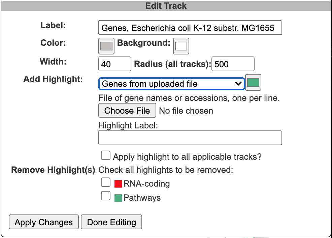
Task: Click the No file chosen text
Action: (187, 110)
